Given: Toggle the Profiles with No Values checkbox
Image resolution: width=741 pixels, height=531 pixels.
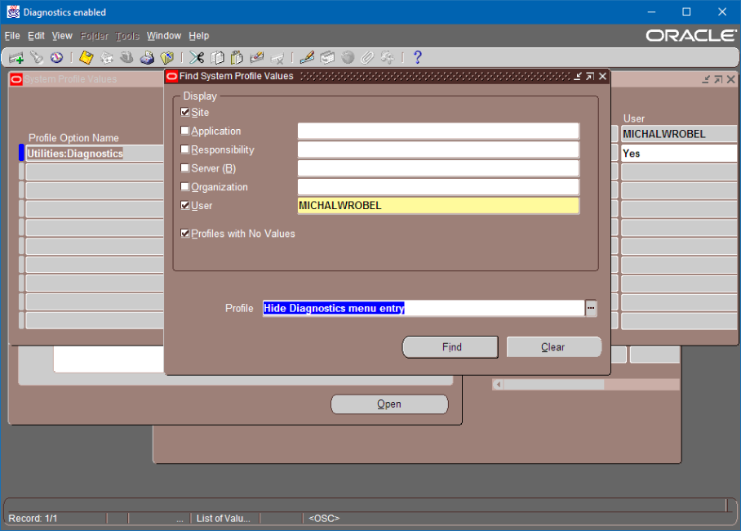Looking at the screenshot, I should click(x=185, y=234).
